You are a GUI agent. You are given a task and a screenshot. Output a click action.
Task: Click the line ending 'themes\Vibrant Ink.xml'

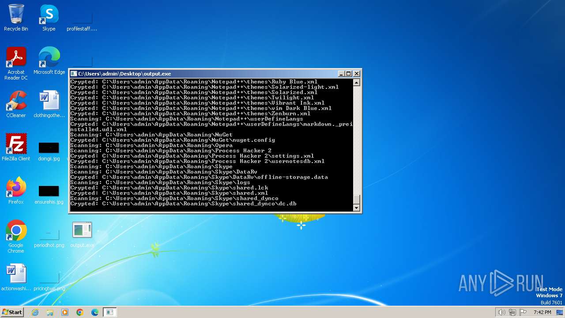197,103
